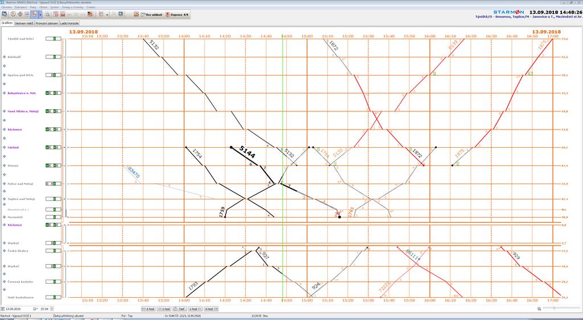
Task: Click the Doprava: 4/4 toolbar button
Action: [178, 14]
